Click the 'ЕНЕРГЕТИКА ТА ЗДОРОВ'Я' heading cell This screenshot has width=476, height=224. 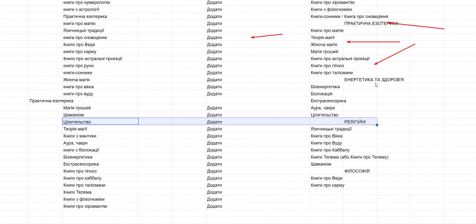[374, 79]
